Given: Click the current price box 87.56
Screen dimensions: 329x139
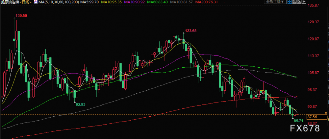Looking at the screenshot, I should [317, 117].
